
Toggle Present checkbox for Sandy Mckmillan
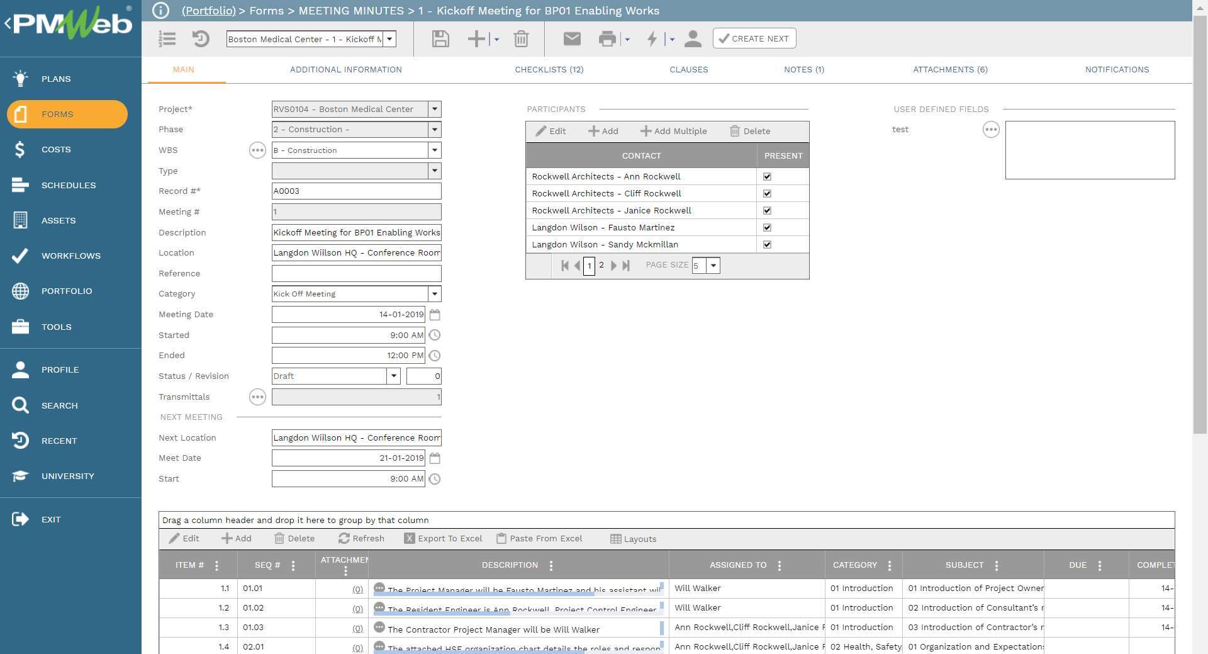[767, 245]
